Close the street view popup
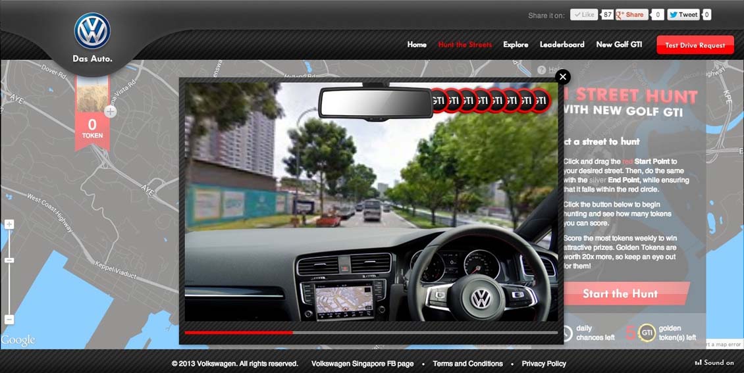 [563, 77]
